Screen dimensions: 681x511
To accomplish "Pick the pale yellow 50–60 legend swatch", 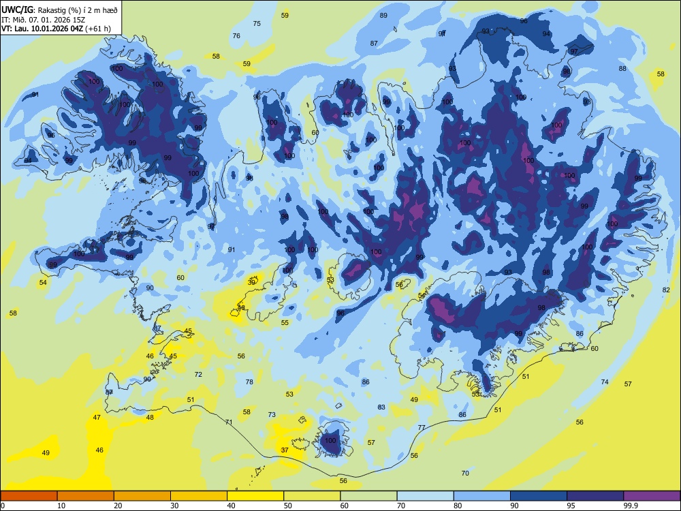I will (x=312, y=496).
